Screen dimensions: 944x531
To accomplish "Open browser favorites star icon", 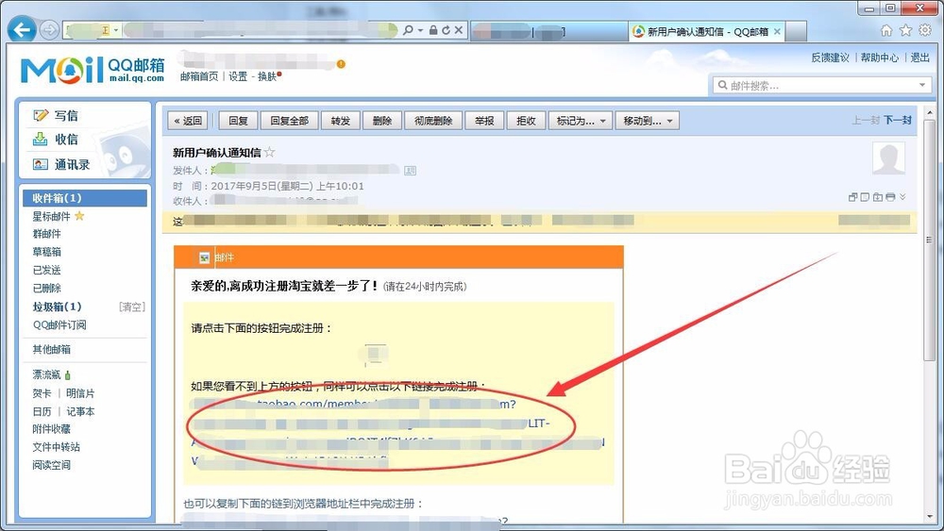I will (x=905, y=30).
